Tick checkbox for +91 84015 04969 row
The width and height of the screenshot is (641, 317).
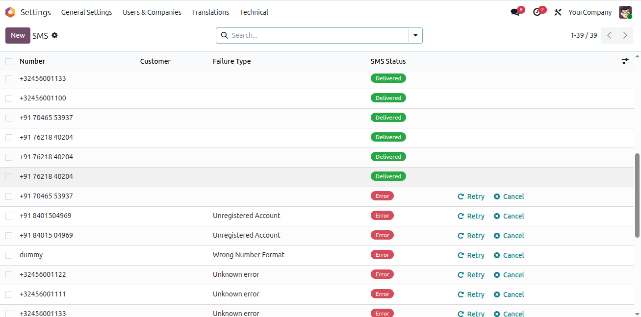tap(9, 236)
